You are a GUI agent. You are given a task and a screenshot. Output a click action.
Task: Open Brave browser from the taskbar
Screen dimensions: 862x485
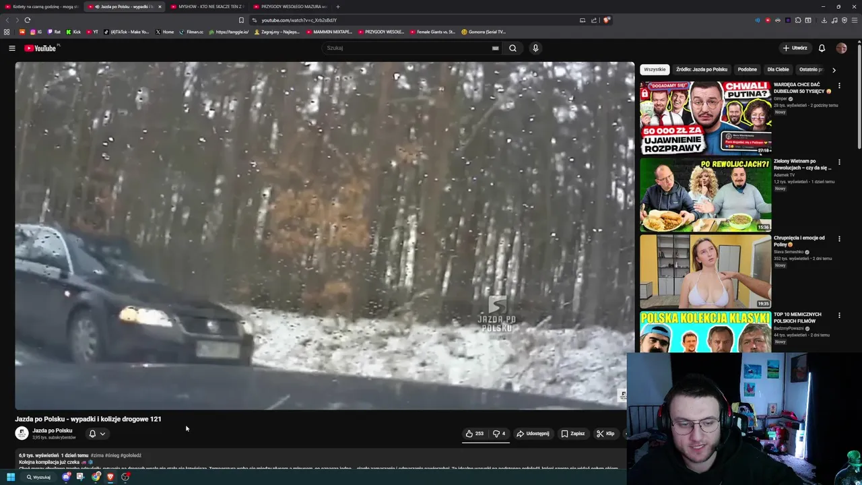tap(110, 477)
